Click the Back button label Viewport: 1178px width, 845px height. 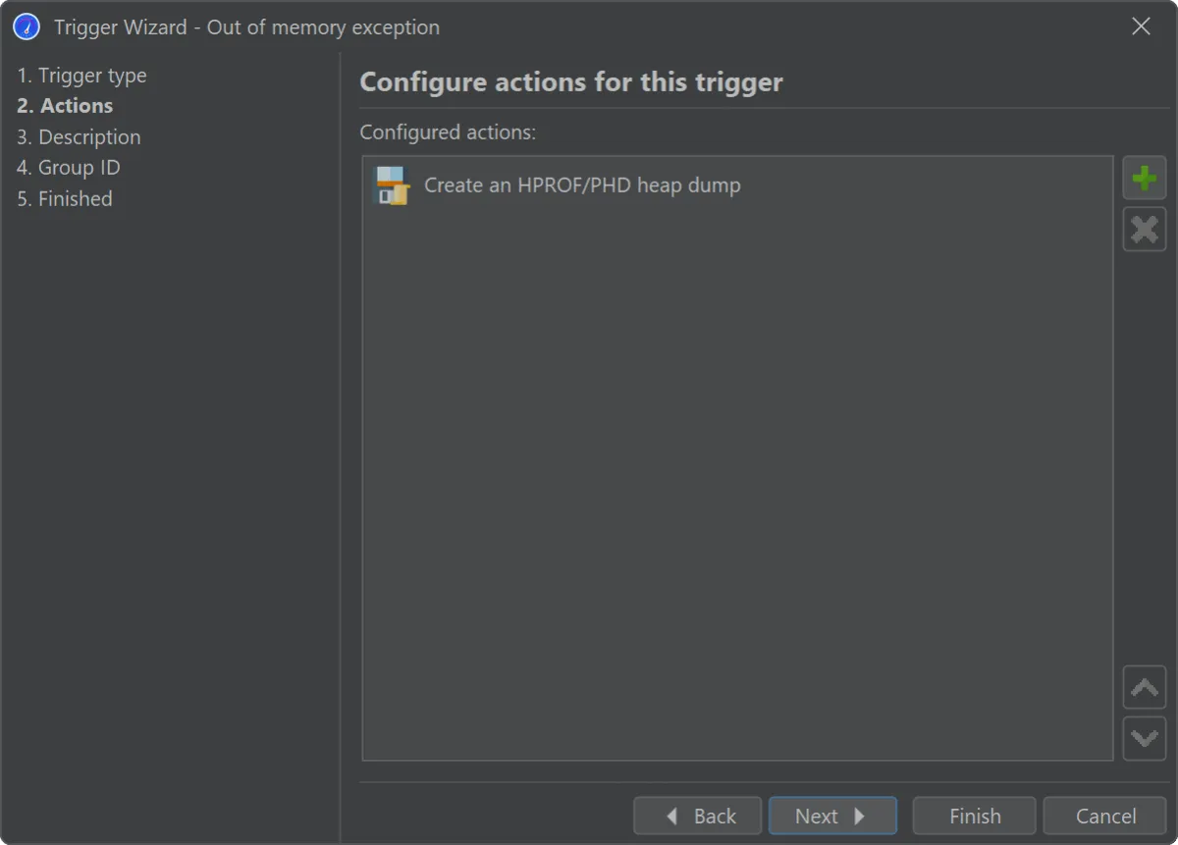coord(715,817)
